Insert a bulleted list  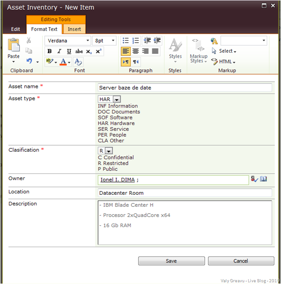(126, 40)
